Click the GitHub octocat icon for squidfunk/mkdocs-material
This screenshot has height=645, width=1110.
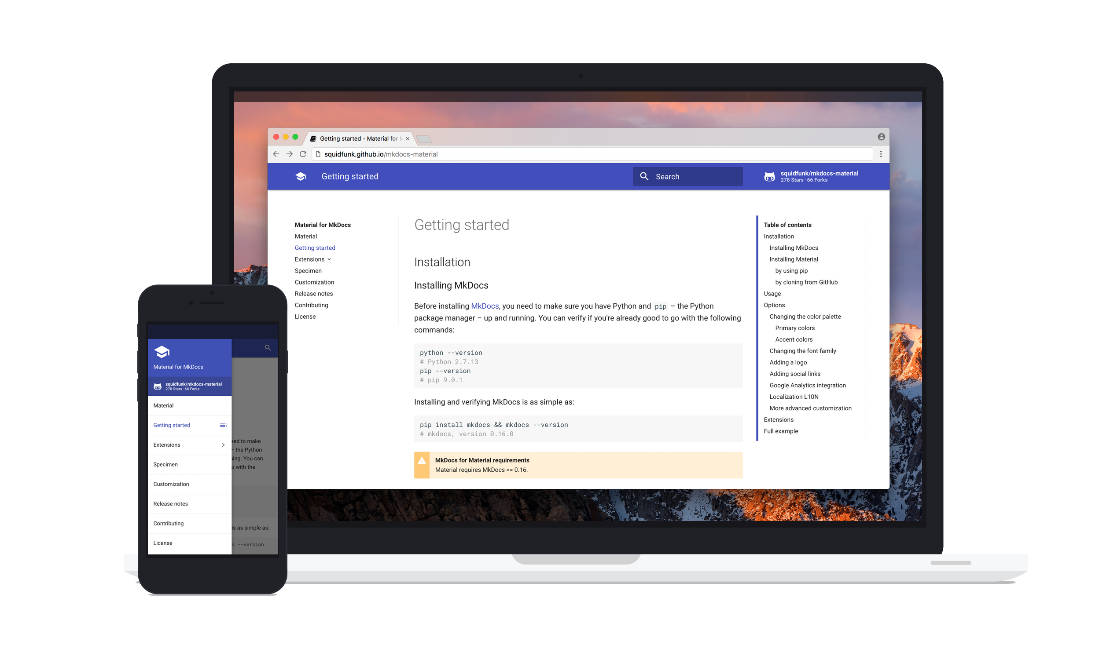click(769, 176)
